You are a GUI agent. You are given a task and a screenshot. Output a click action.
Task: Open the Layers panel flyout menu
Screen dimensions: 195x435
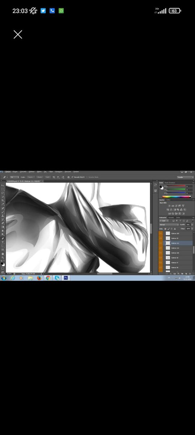pos(193,217)
